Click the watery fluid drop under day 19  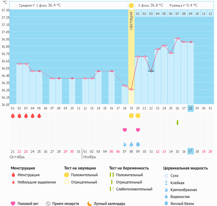[x=131, y=144]
